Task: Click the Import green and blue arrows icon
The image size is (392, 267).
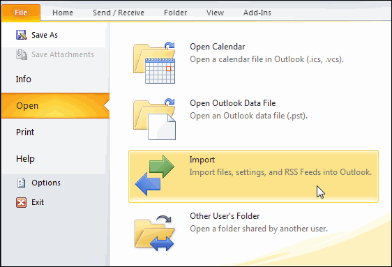Action: coord(155,175)
